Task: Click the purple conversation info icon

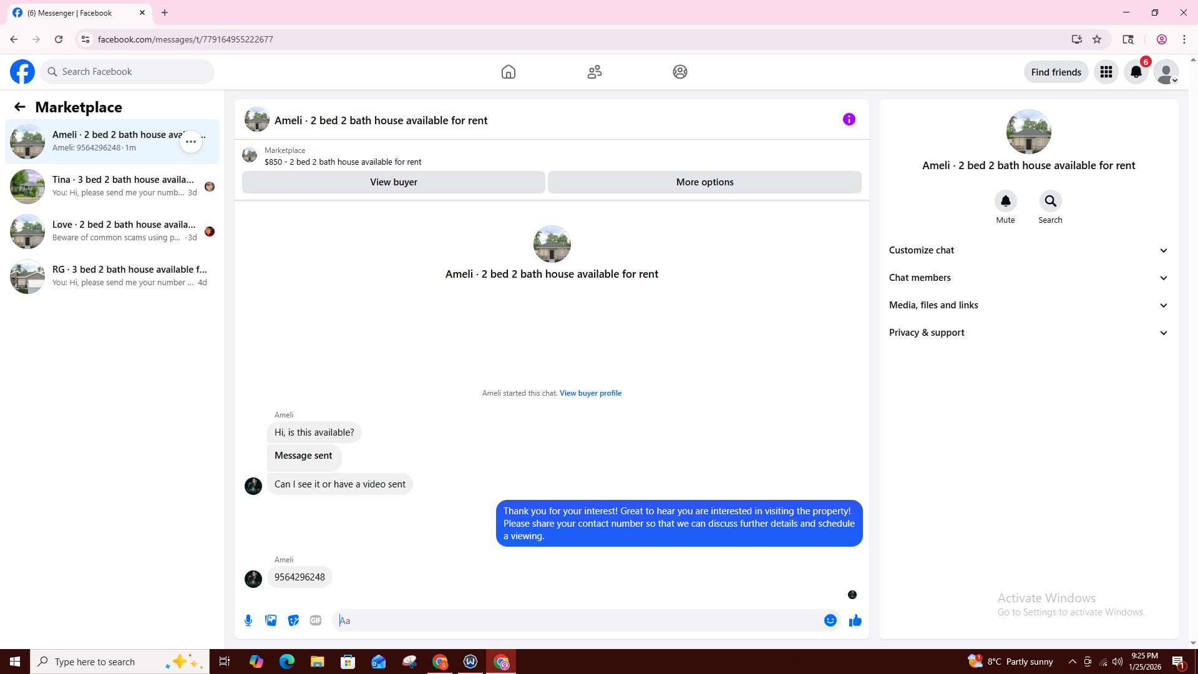Action: click(x=849, y=119)
